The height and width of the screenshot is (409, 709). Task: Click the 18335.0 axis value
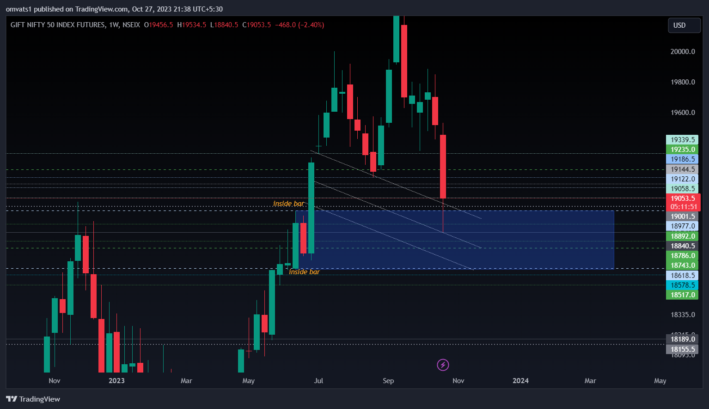click(683, 315)
